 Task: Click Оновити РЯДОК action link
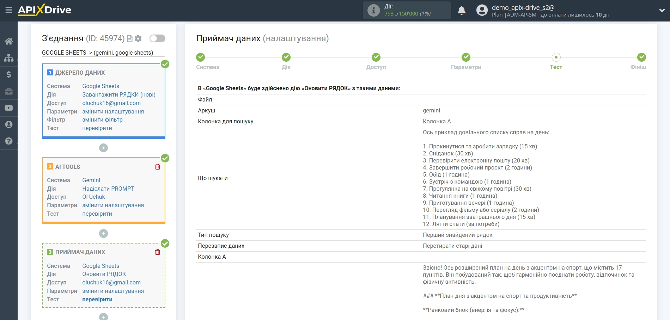pos(104,274)
